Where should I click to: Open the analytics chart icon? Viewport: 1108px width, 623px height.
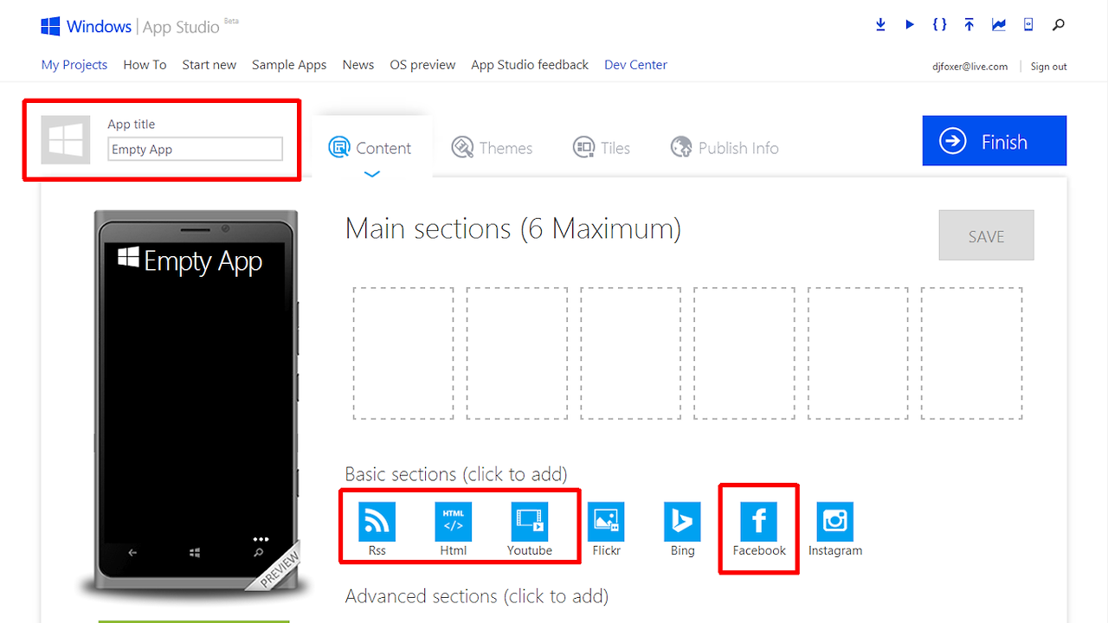tap(999, 25)
